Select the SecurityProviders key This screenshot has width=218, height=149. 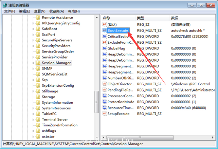56,46
